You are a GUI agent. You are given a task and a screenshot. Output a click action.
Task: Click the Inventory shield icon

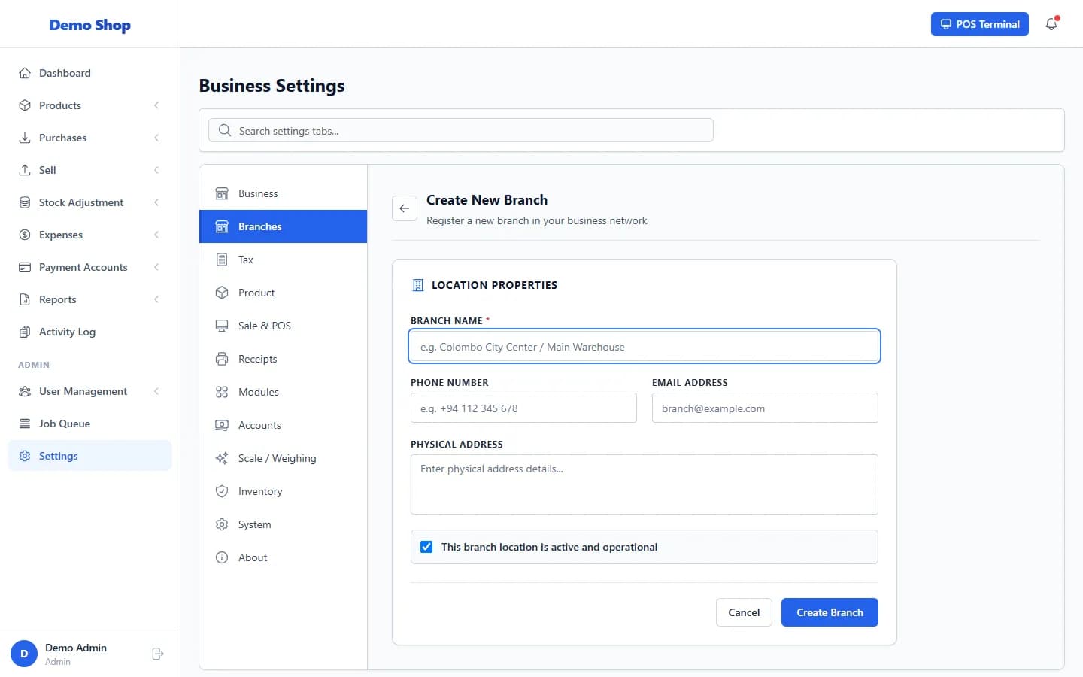(x=222, y=491)
